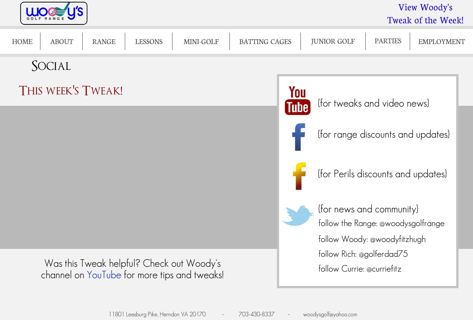
Task: Click the @woodyfitzhugh Twitter handle
Action: coord(398,239)
